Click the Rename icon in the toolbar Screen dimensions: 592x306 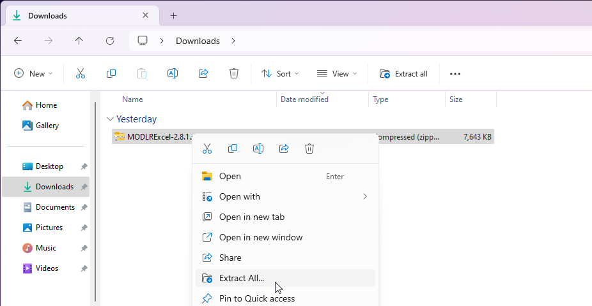(172, 74)
